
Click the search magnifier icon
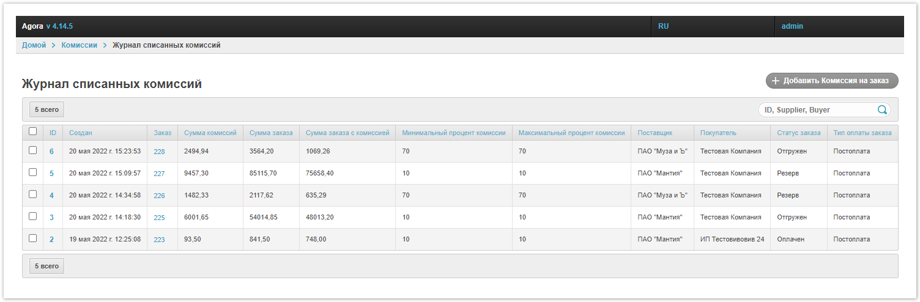(882, 110)
